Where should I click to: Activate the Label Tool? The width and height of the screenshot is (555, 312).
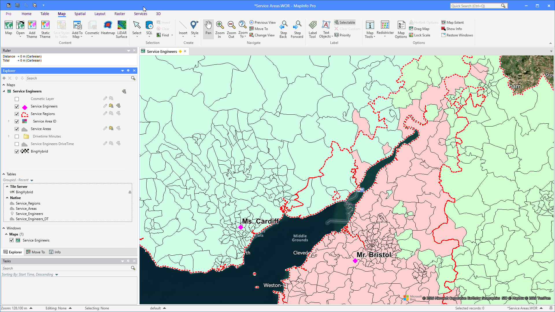coord(312,29)
